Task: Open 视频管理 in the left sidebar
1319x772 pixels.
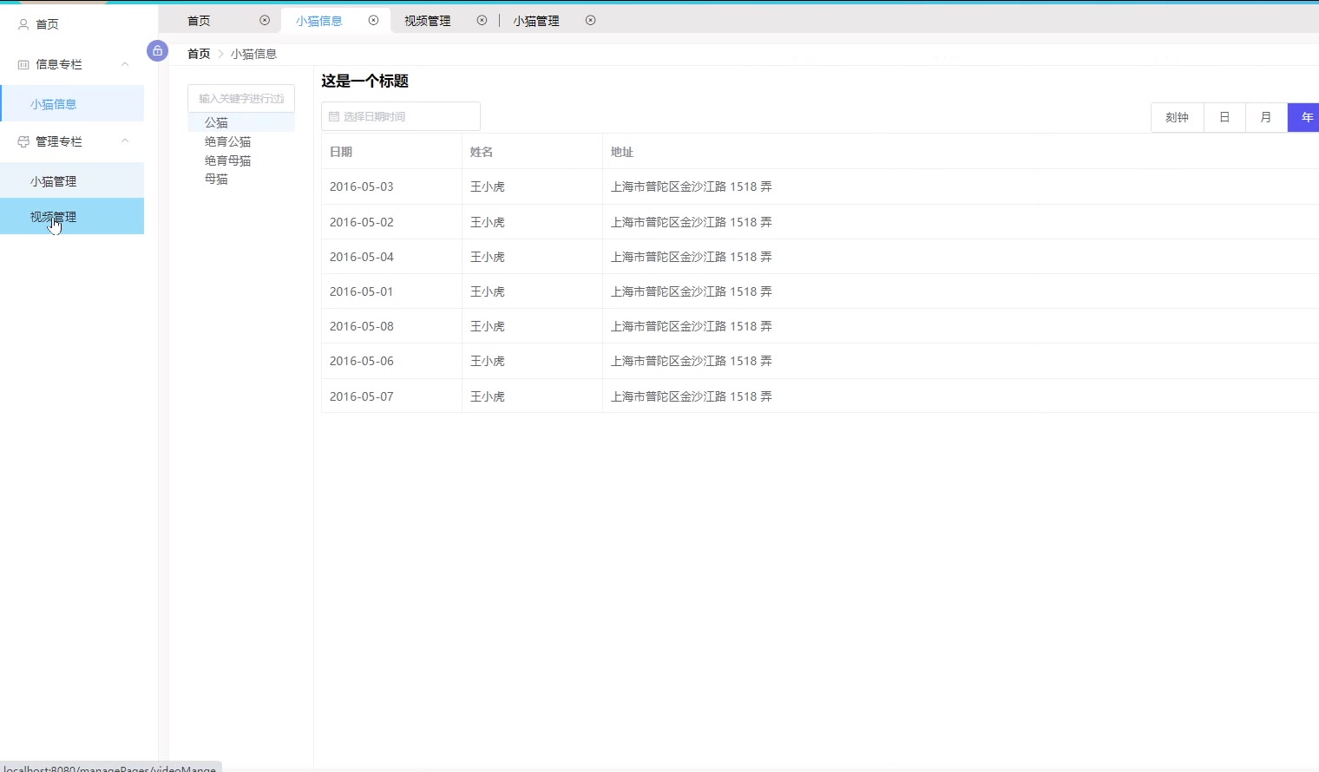Action: [x=54, y=217]
